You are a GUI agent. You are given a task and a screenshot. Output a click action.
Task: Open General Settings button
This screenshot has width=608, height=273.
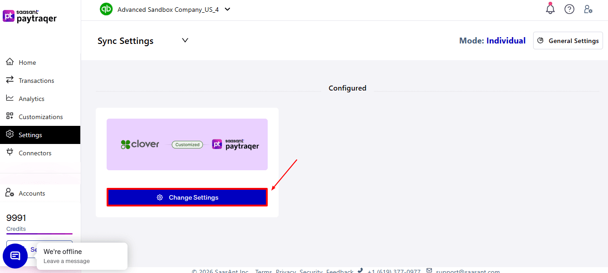tap(568, 41)
